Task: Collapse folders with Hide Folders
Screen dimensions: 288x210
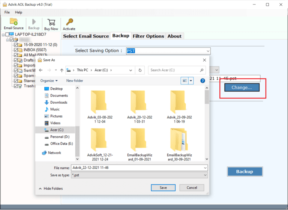Action: (51, 189)
